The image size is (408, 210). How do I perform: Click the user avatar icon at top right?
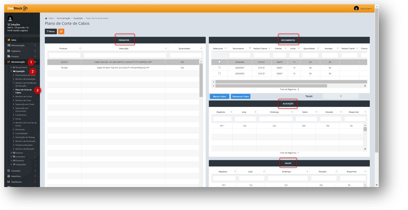tap(356, 8)
